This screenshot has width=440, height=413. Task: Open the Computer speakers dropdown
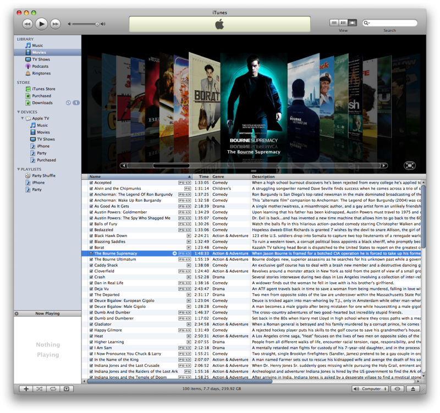tap(370, 389)
